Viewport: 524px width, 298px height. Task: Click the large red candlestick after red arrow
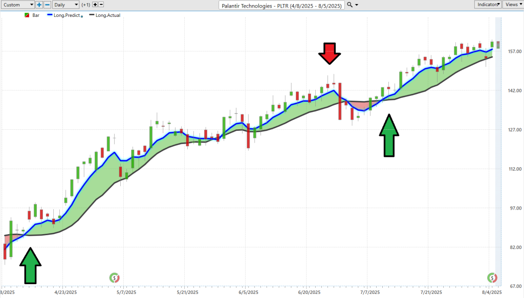click(340, 101)
